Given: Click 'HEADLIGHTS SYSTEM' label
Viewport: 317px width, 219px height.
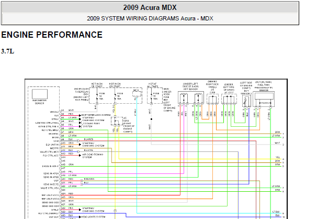Looking at the screenshot, I should point(93,217).
